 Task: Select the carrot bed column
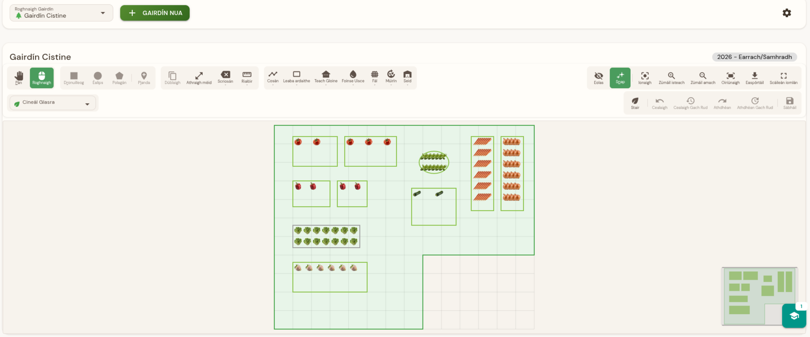coord(482,174)
